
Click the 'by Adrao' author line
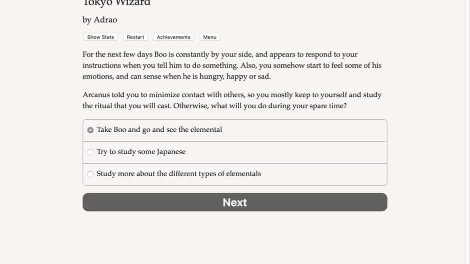coord(100,20)
